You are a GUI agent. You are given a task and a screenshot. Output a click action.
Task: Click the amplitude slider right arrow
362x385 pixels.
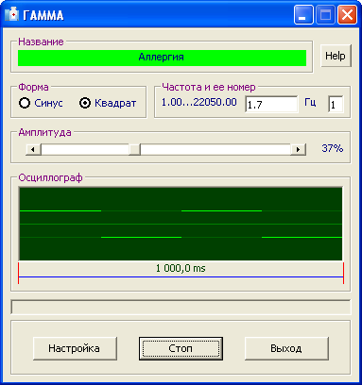point(298,149)
